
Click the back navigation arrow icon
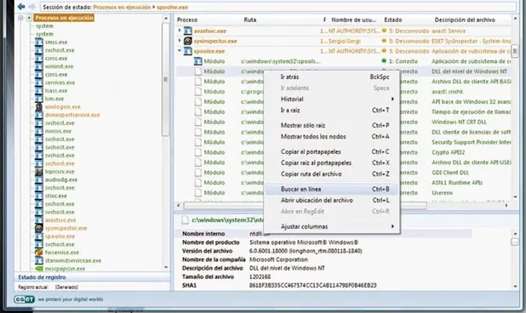21,6
